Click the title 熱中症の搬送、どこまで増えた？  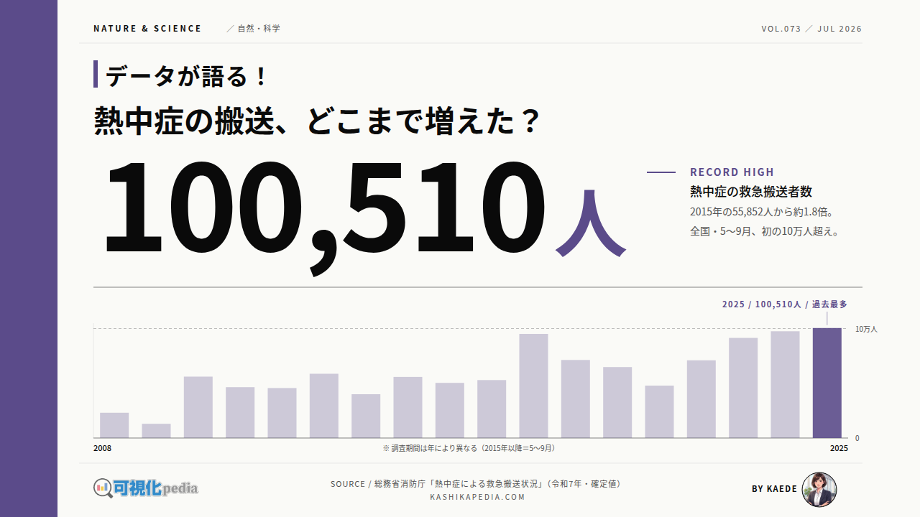(x=317, y=121)
